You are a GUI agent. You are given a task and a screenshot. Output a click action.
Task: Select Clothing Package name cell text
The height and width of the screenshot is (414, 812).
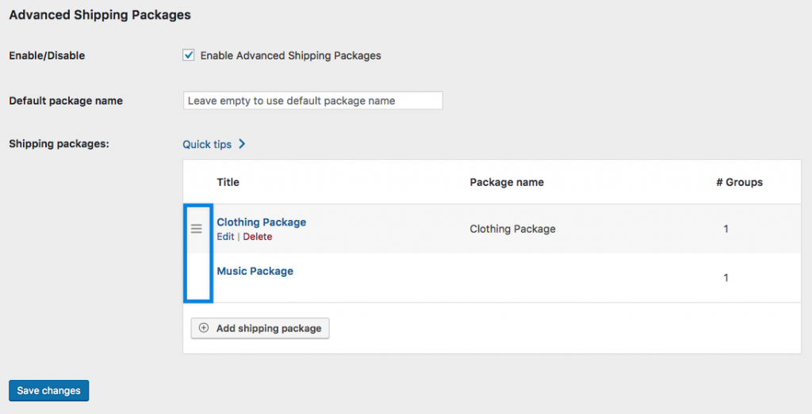click(x=512, y=229)
